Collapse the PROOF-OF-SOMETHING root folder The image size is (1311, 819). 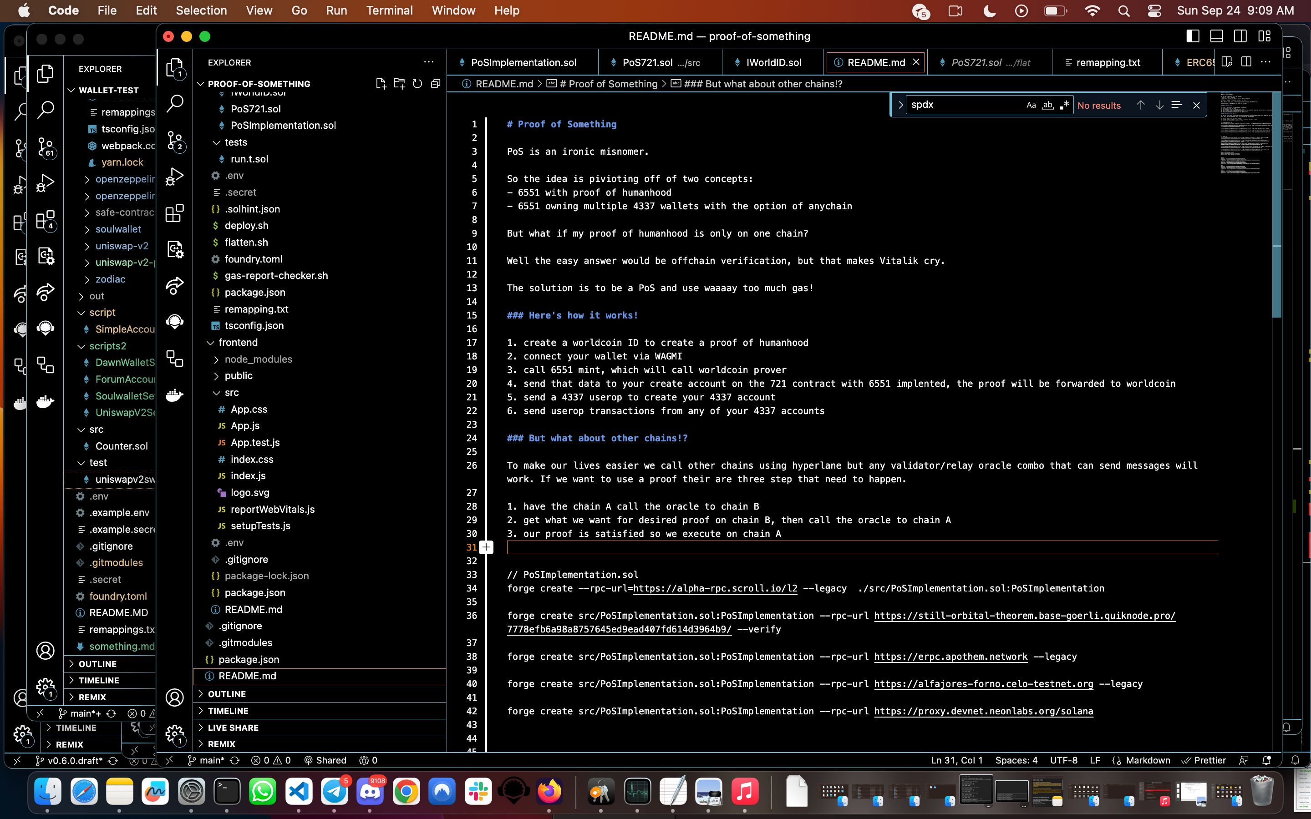pos(200,83)
